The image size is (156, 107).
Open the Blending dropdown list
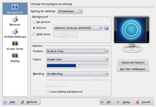[77, 74]
